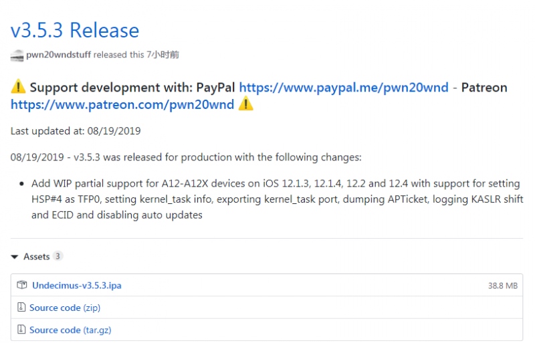
Task: Click the package icon beside Undecimus ipa
Action: click(22, 285)
